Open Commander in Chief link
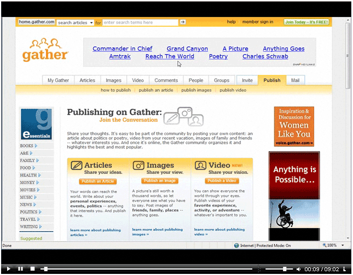The height and width of the screenshot is (275, 353). (122, 49)
